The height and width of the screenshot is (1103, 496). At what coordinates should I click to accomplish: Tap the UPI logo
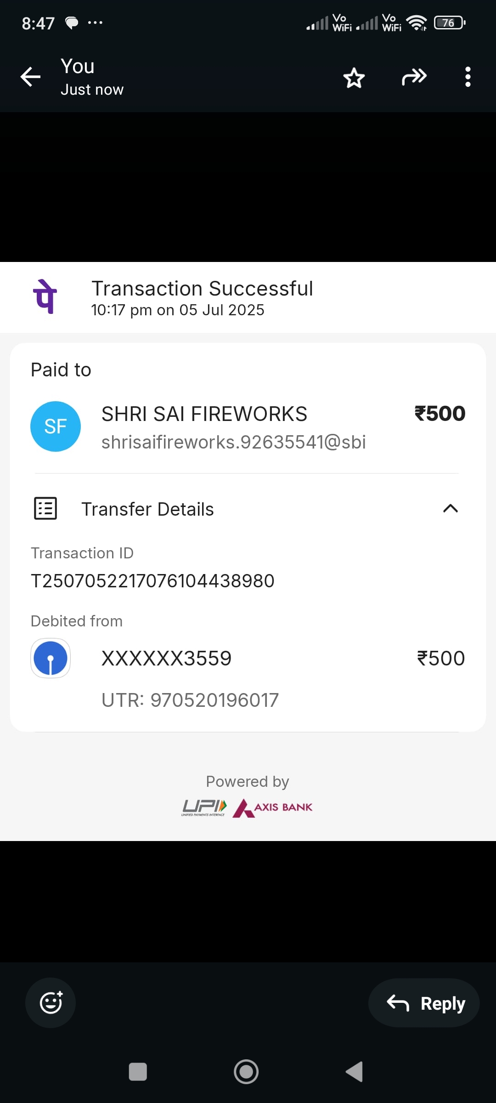tap(204, 807)
